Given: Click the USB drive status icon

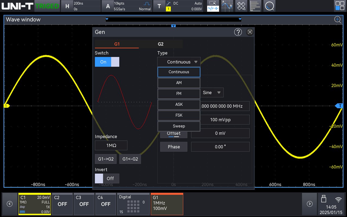Looking at the screenshot, I should tap(323, 199).
